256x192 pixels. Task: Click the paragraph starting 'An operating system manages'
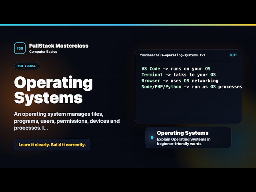point(67,121)
